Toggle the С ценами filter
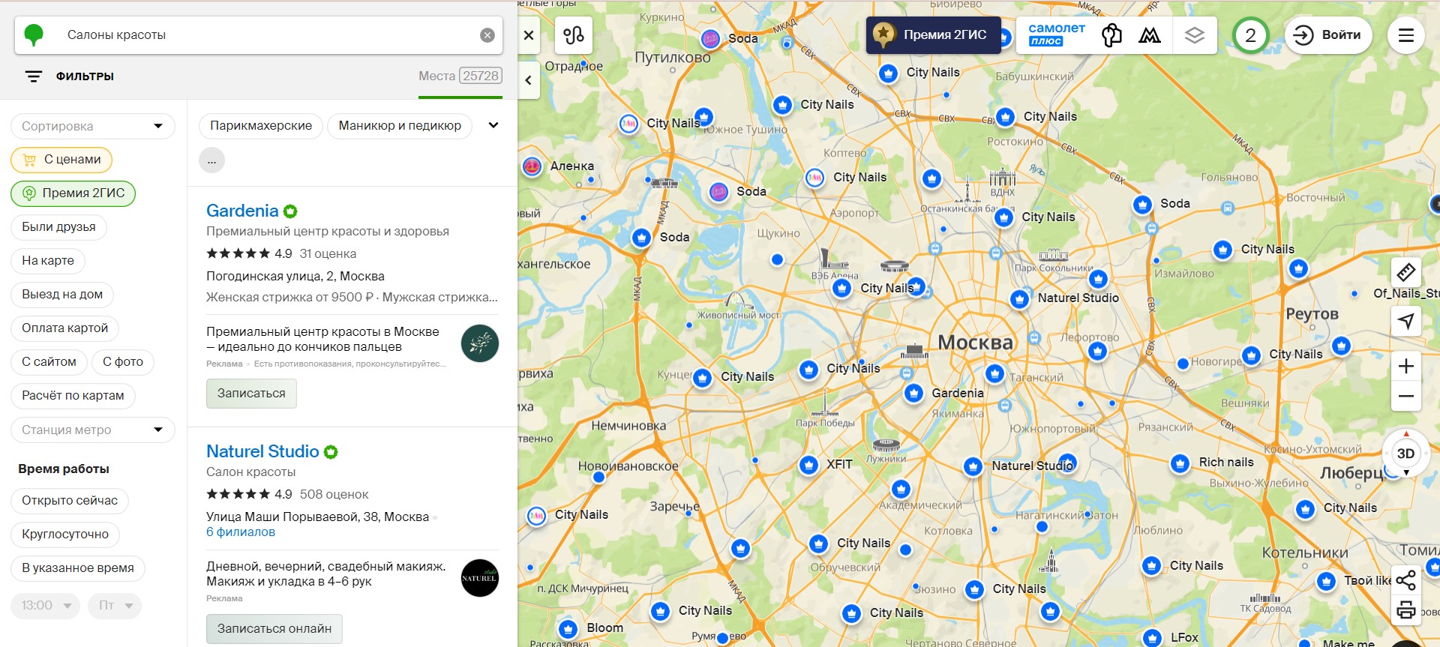This screenshot has width=1440, height=647. (x=61, y=160)
